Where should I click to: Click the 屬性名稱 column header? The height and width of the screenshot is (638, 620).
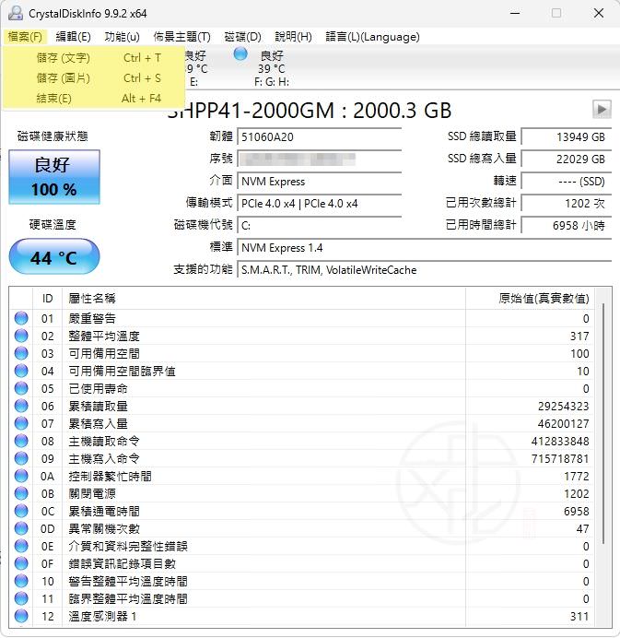(x=263, y=298)
